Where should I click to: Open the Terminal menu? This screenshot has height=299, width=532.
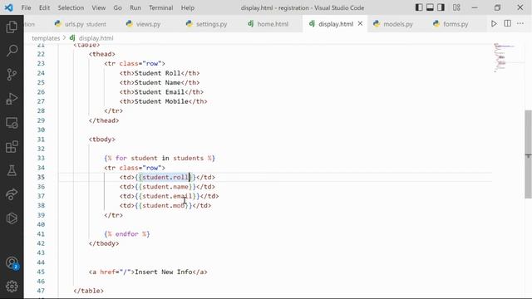pos(160,7)
